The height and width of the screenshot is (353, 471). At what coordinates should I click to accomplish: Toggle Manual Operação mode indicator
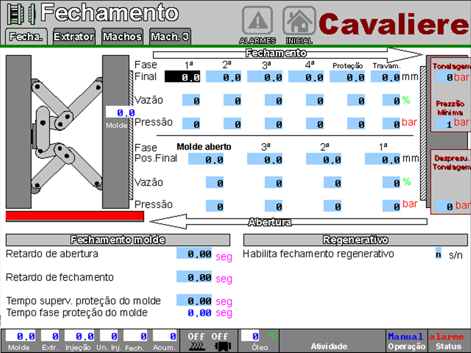(406, 341)
